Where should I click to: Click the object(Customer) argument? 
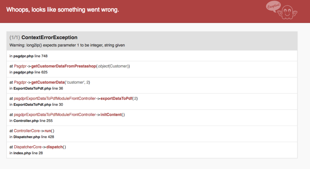[113, 66]
